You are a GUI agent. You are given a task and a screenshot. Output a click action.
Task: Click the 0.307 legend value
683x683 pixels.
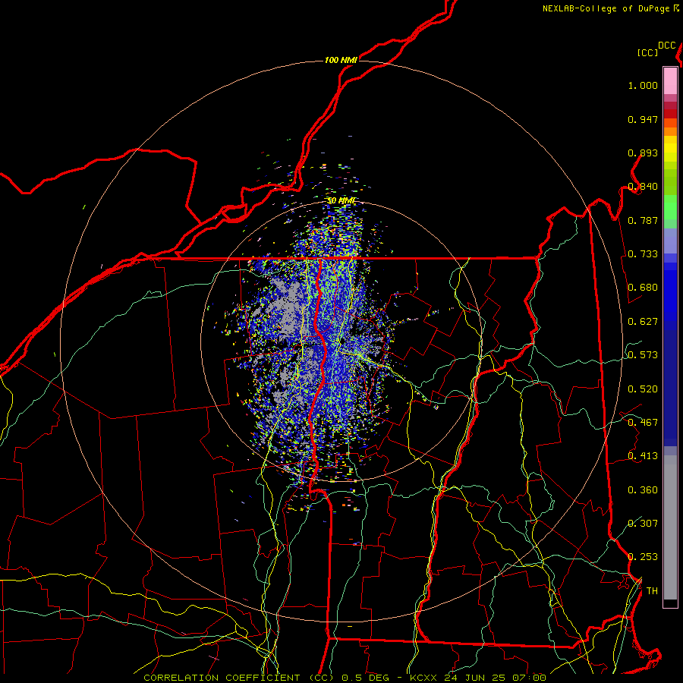coord(643,523)
